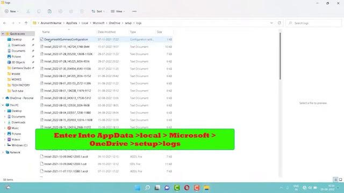The width and height of the screenshot is (344, 193).
Task: Expand the address bar history dropdown
Action: pyautogui.click(x=271, y=23)
